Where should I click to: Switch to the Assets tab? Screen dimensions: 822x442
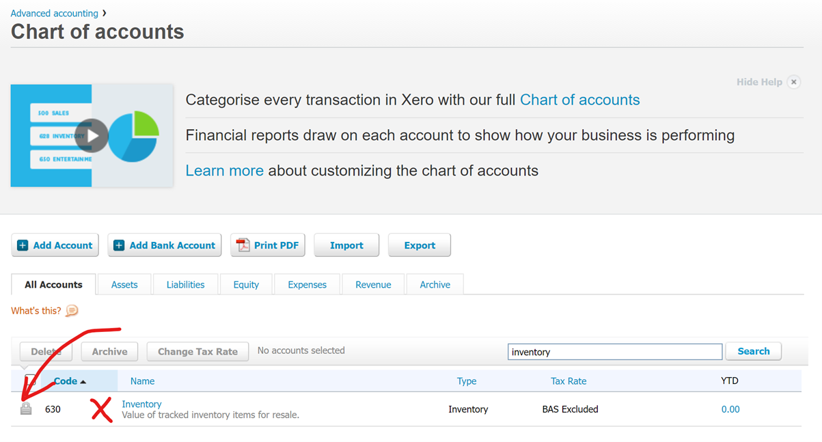tap(124, 285)
